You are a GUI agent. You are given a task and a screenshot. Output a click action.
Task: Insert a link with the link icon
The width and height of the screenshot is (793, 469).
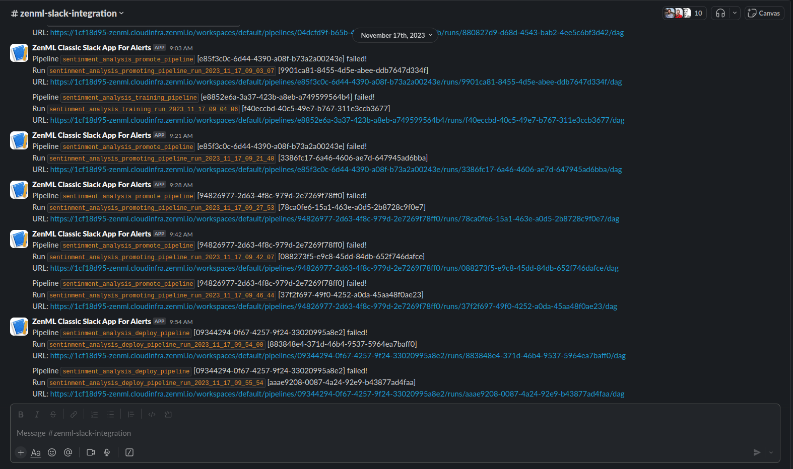pos(74,415)
